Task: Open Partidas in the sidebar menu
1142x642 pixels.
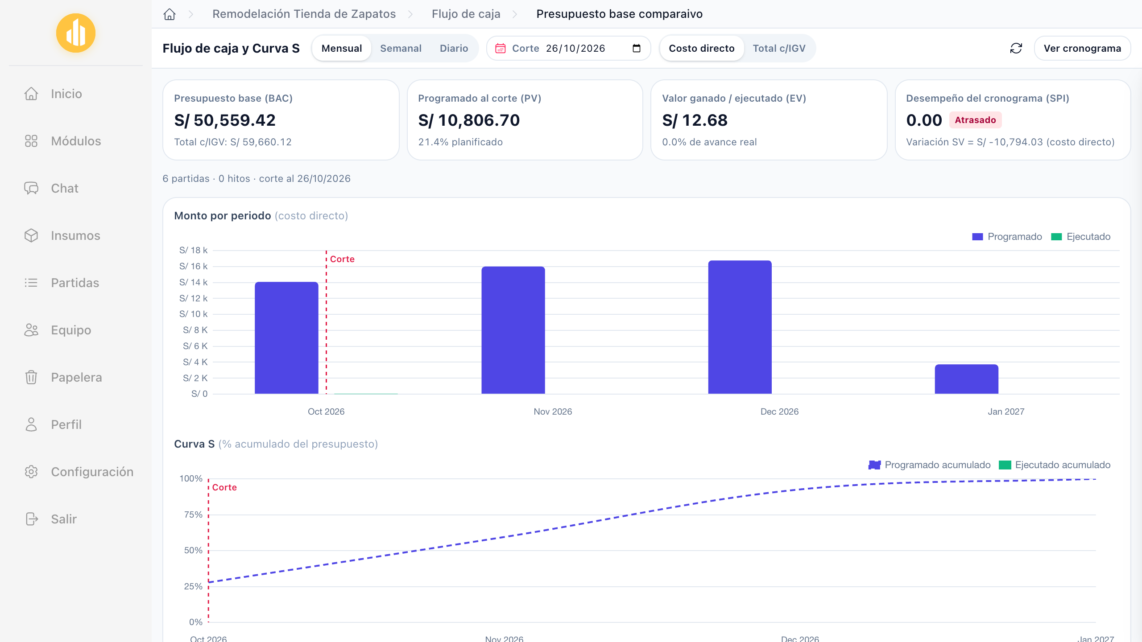Action: 76,283
